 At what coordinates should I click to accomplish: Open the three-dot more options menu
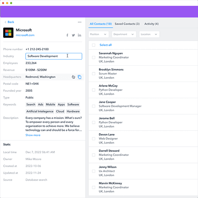80,22
